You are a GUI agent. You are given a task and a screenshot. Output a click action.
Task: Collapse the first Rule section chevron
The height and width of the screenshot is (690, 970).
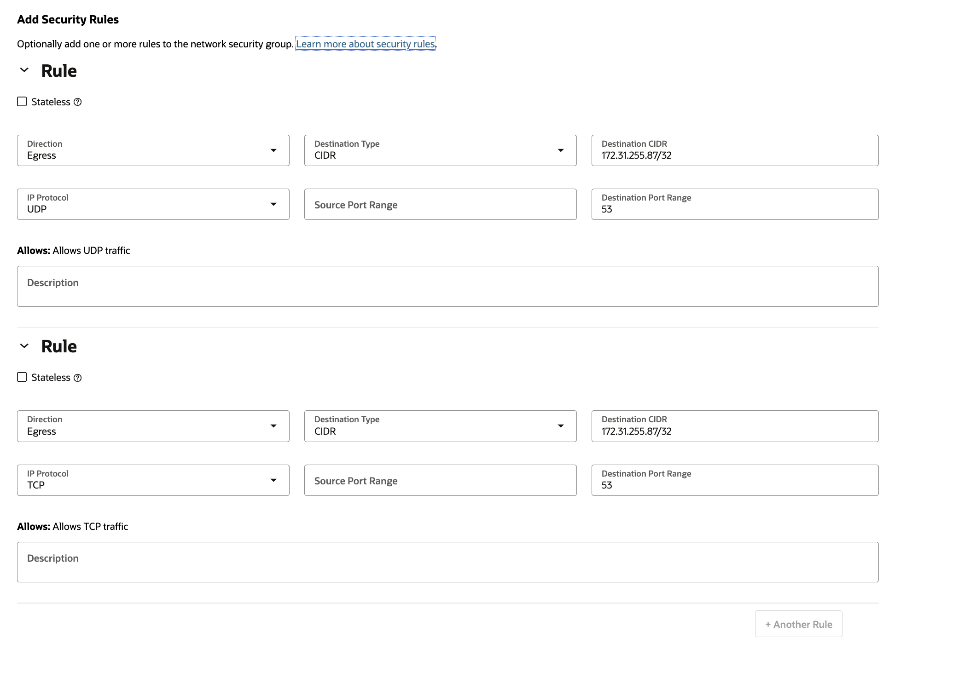(24, 70)
